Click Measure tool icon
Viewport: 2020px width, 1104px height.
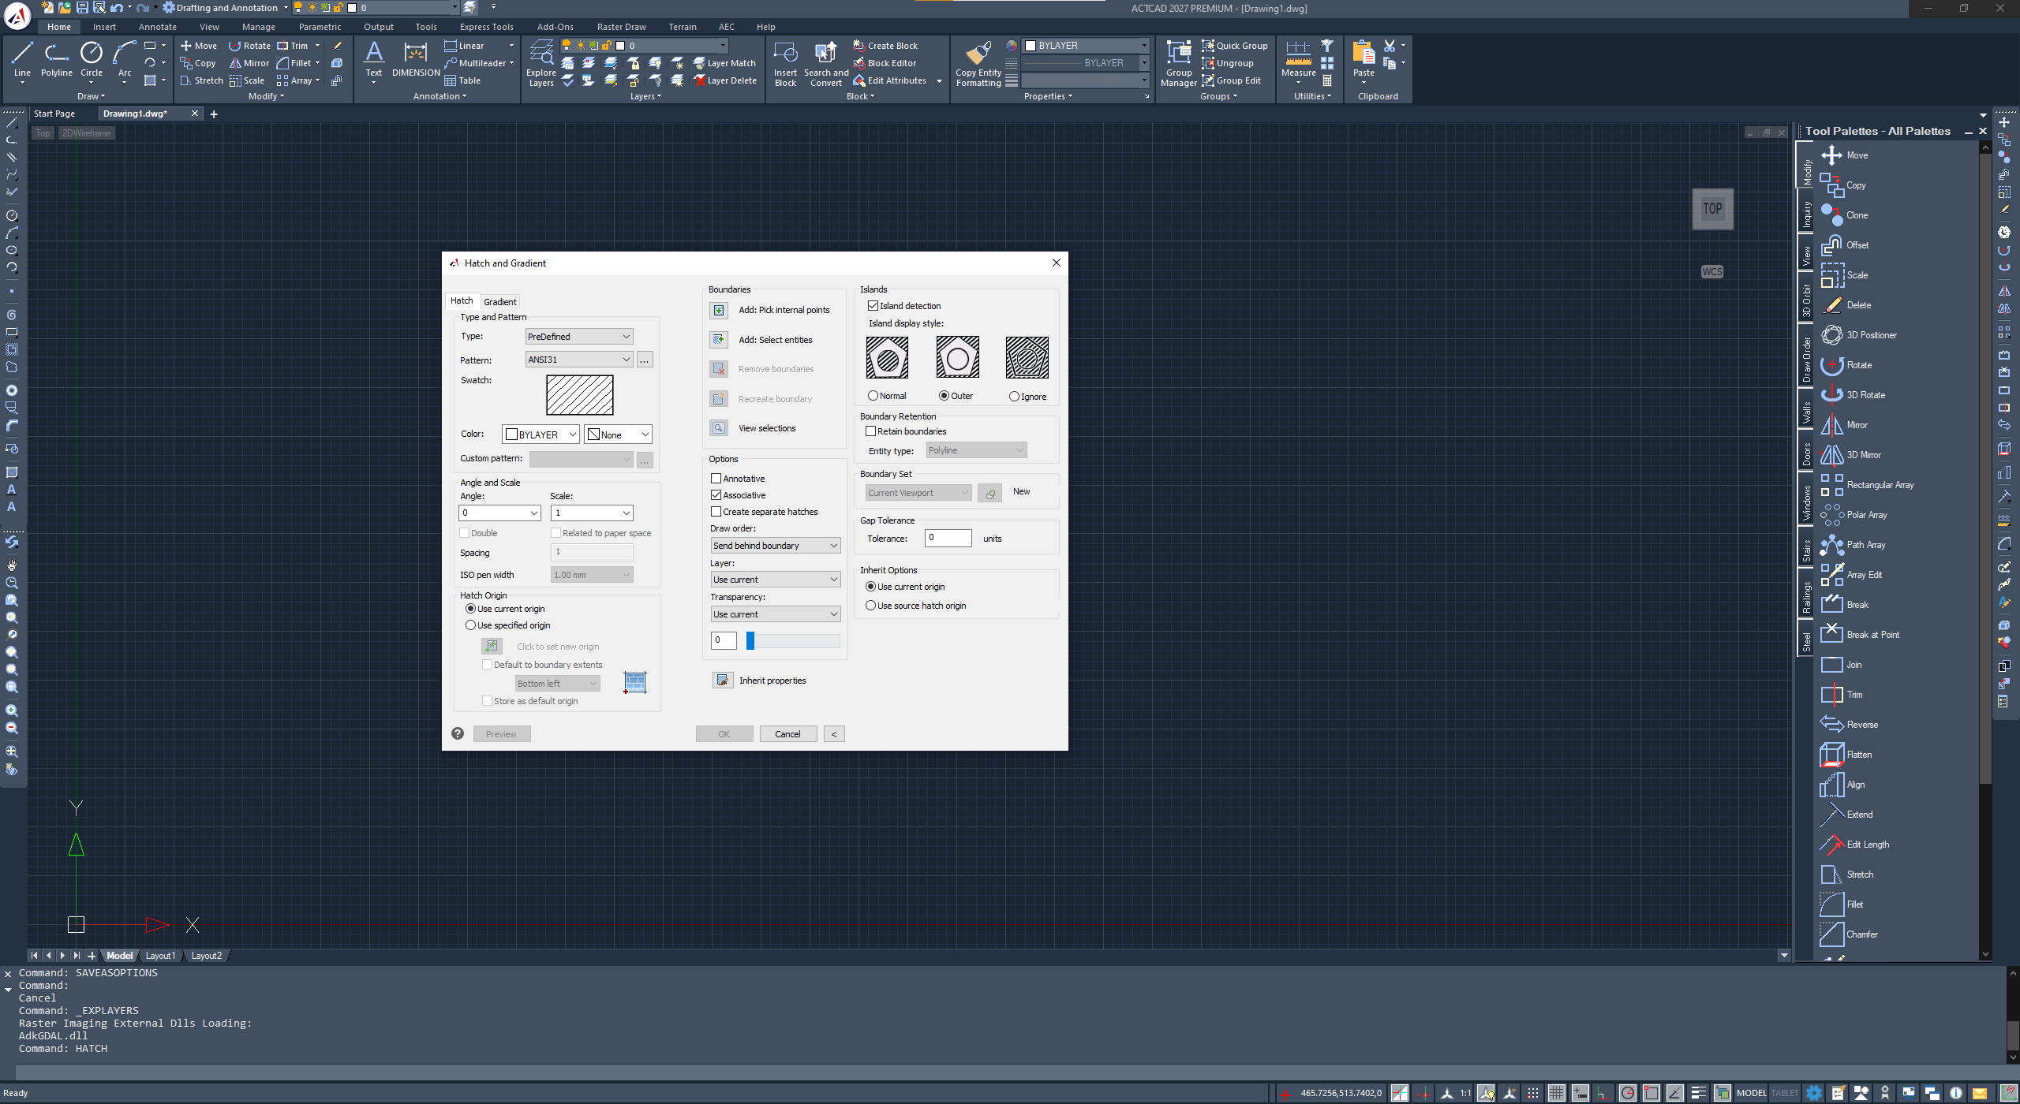1298,60
